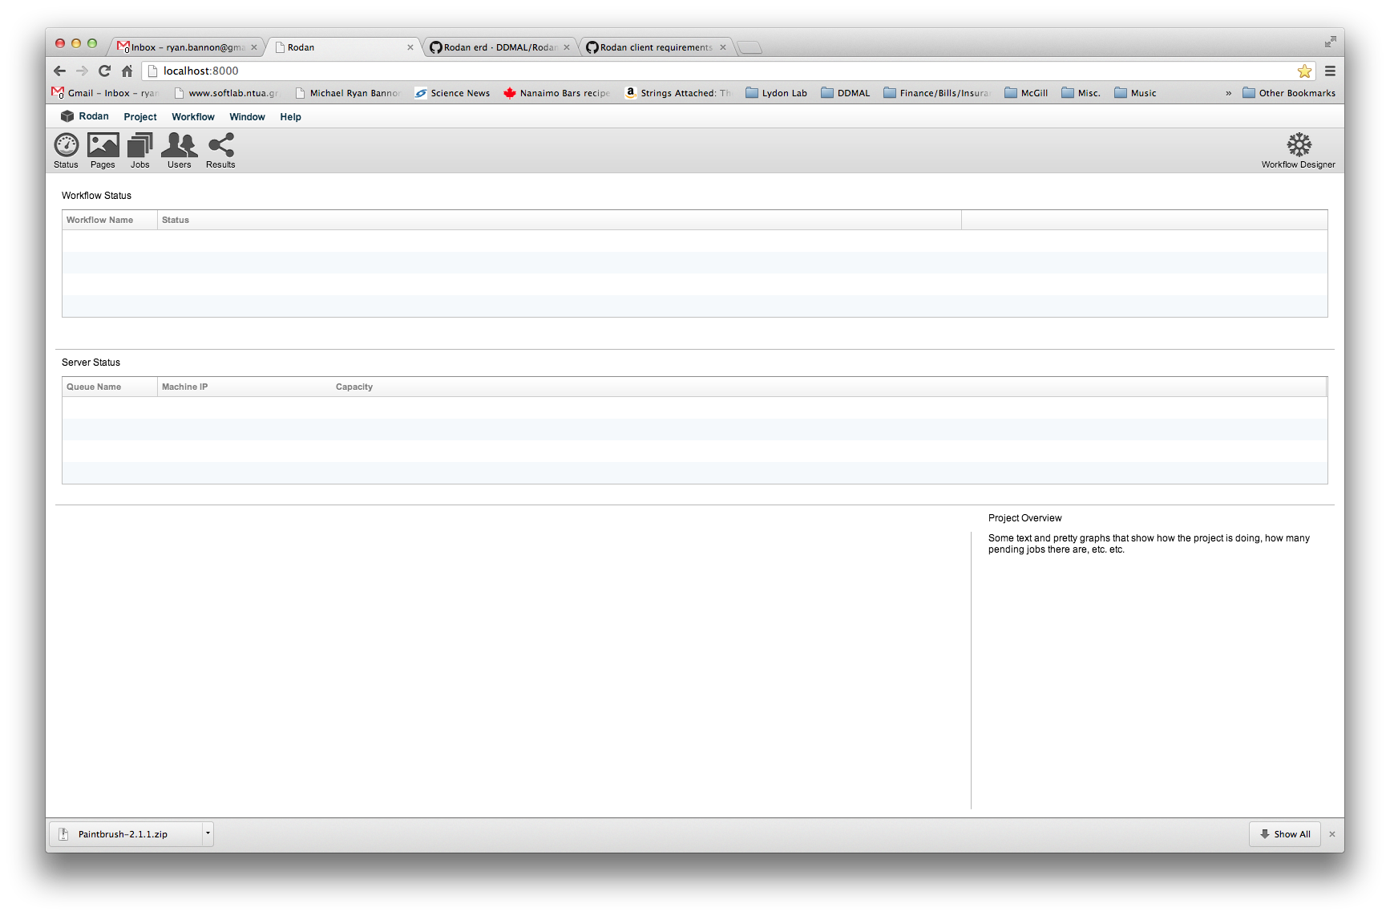Open the Status dashboard icon
The height and width of the screenshot is (916, 1390).
(x=66, y=150)
